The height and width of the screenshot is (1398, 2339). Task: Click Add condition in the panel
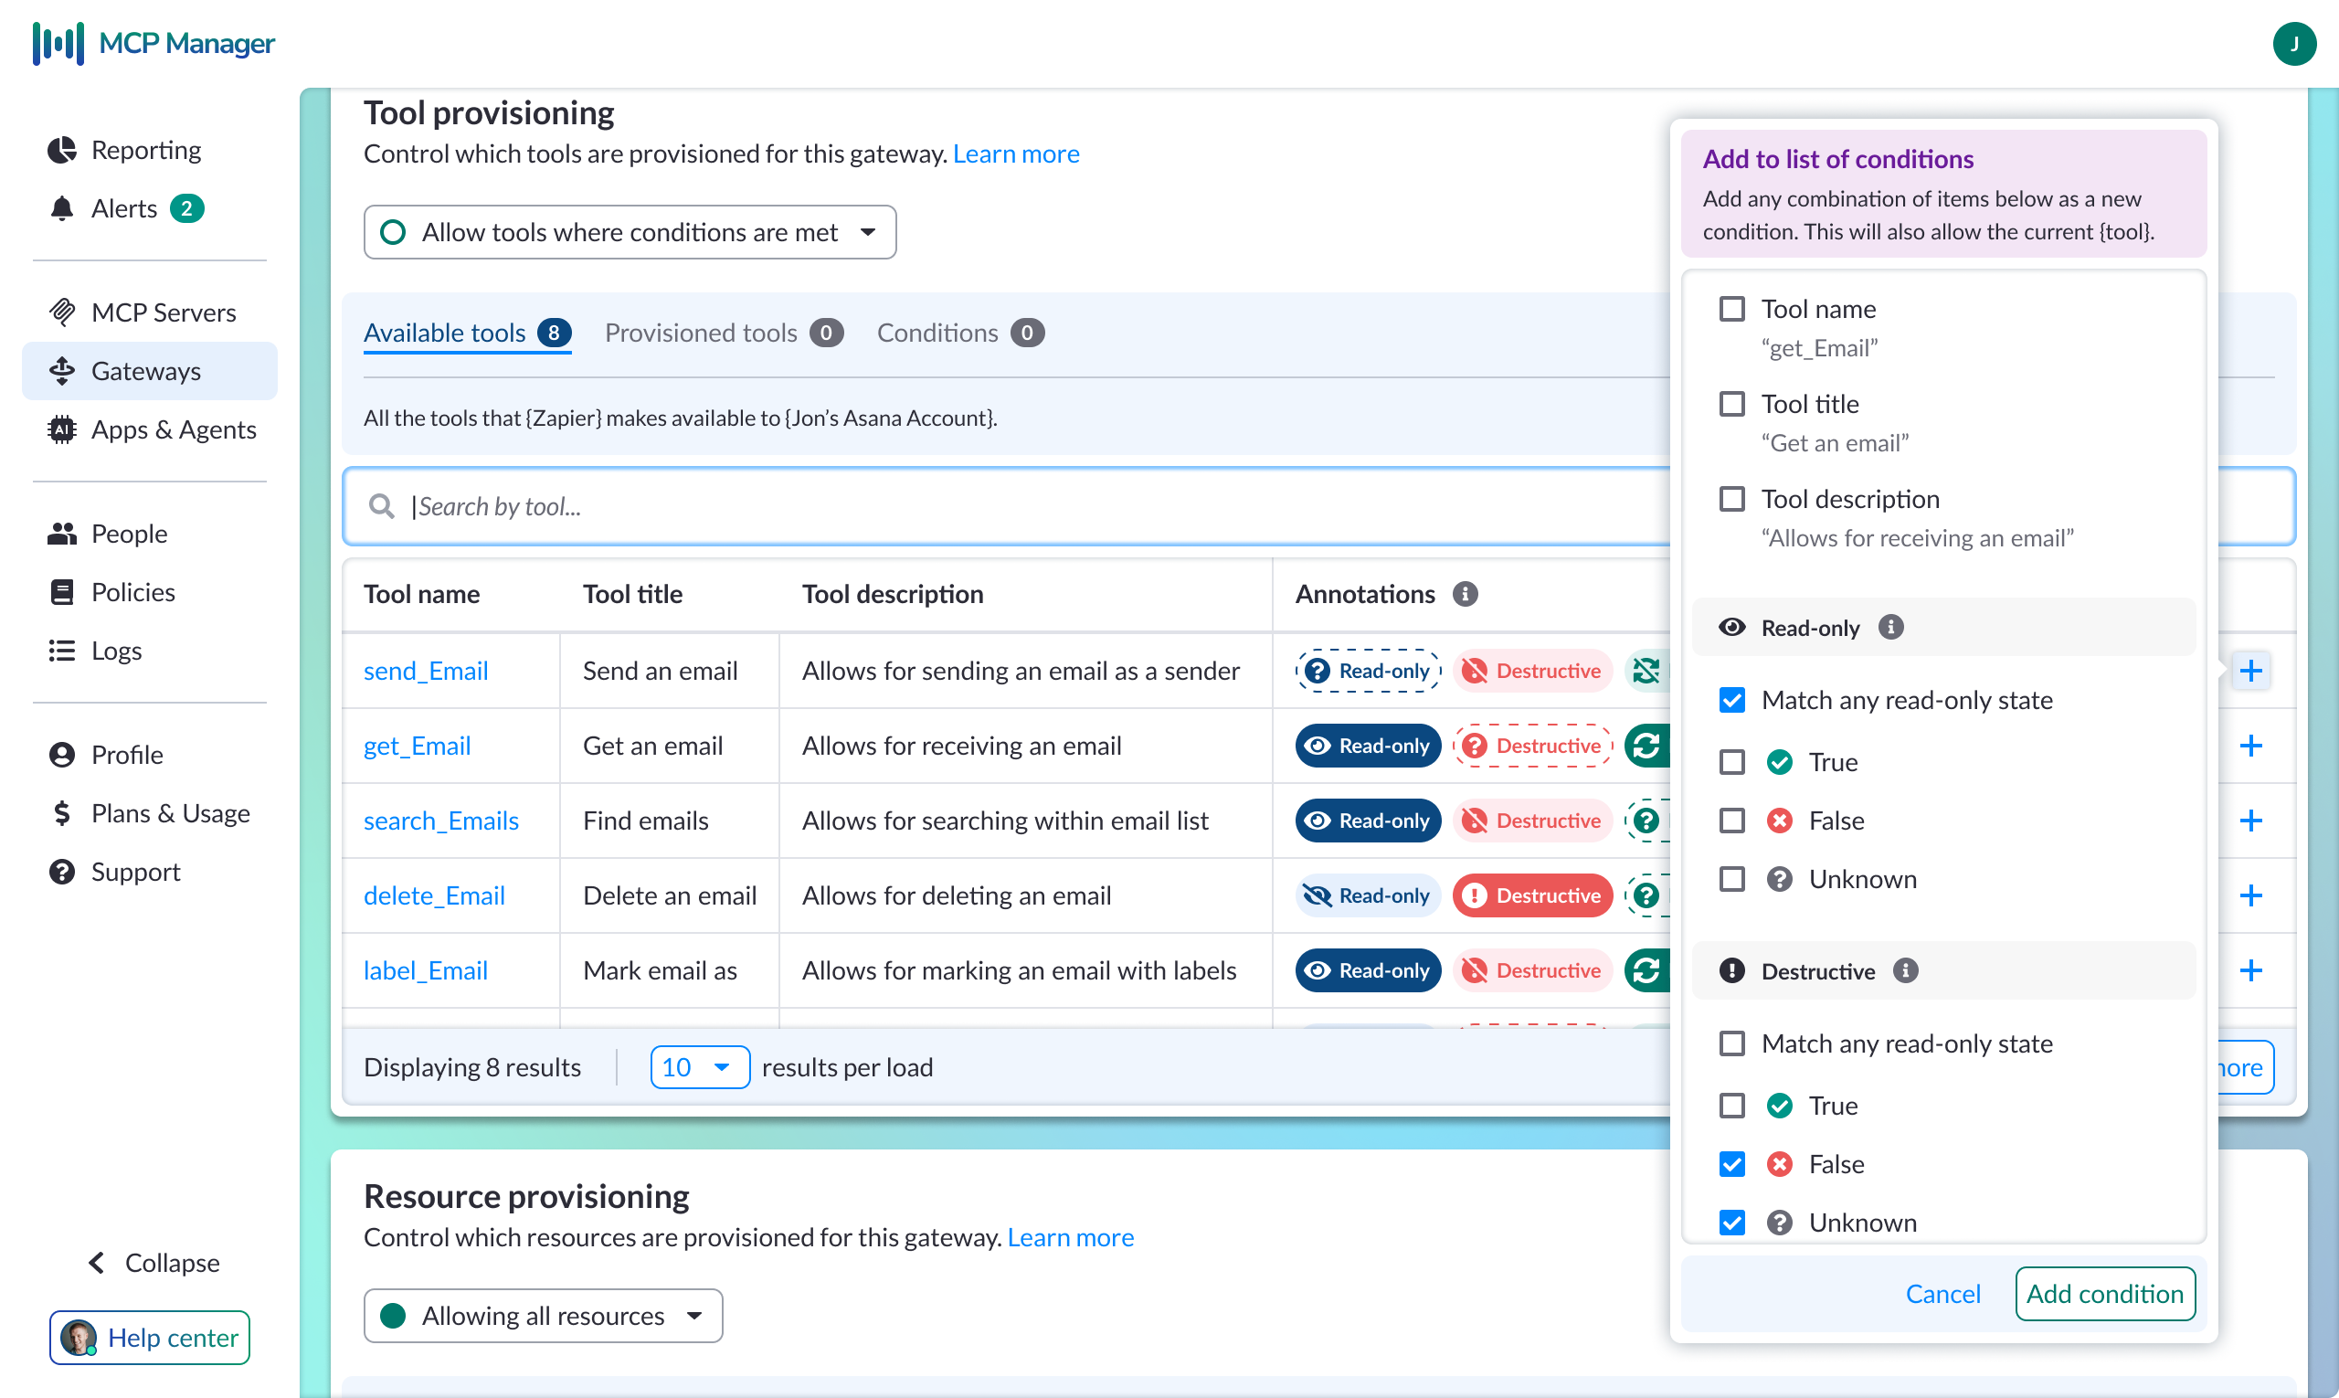point(2104,1294)
